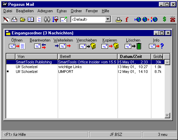
Task: Click the Verschieben button label
Action: point(86,40)
